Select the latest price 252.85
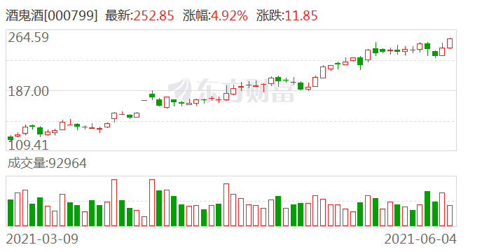 click(153, 15)
